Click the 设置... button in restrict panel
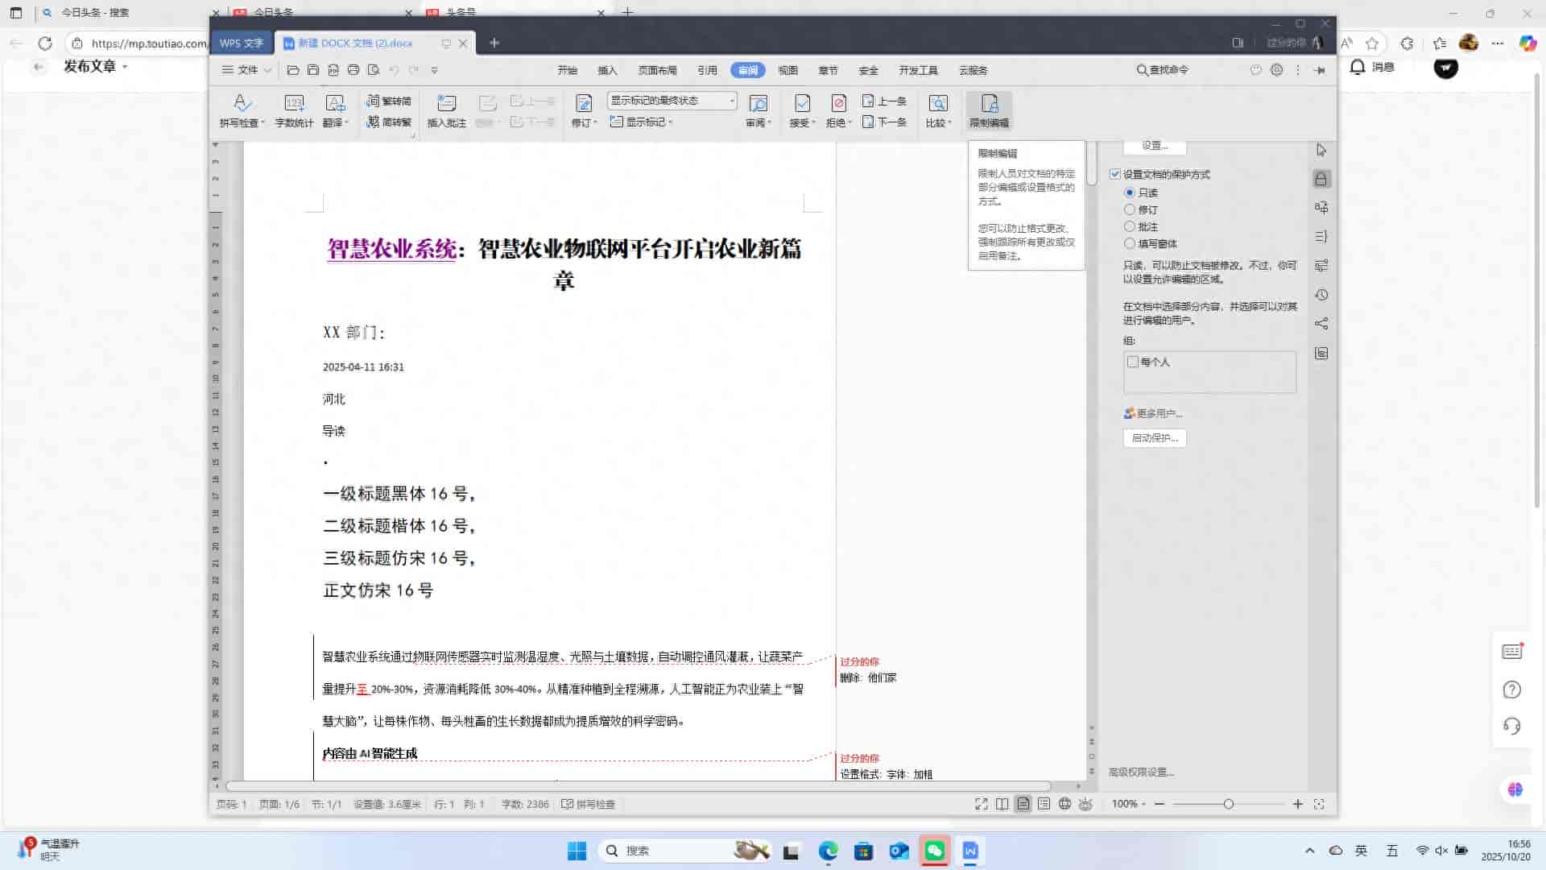The height and width of the screenshot is (870, 1546). pyautogui.click(x=1154, y=146)
